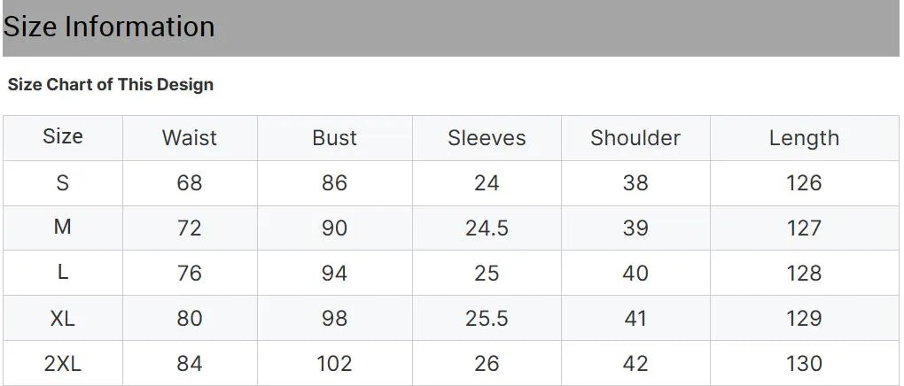
Task: Click length value 126 for size S
Action: 804,183
